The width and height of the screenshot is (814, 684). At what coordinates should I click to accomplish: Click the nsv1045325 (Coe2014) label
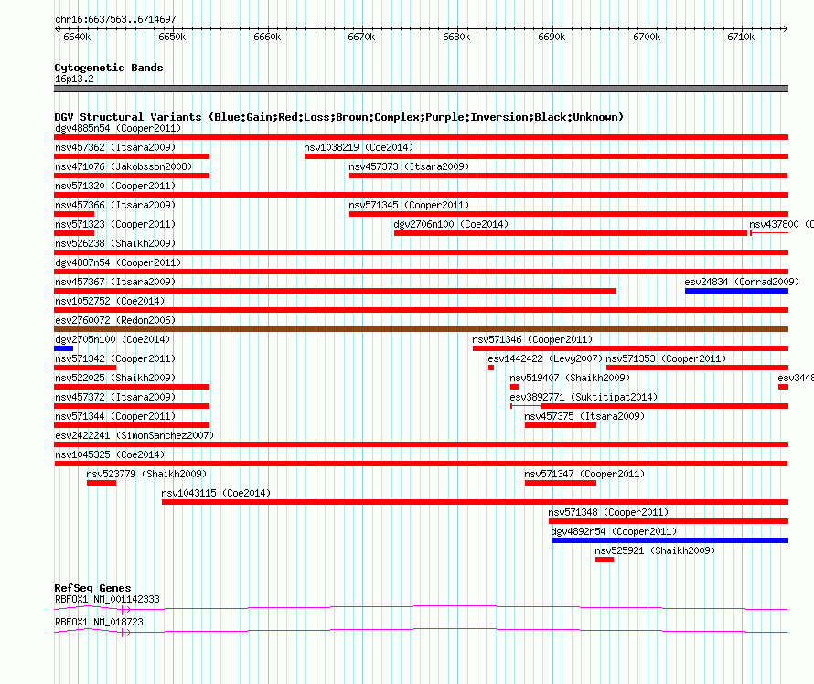(x=110, y=454)
